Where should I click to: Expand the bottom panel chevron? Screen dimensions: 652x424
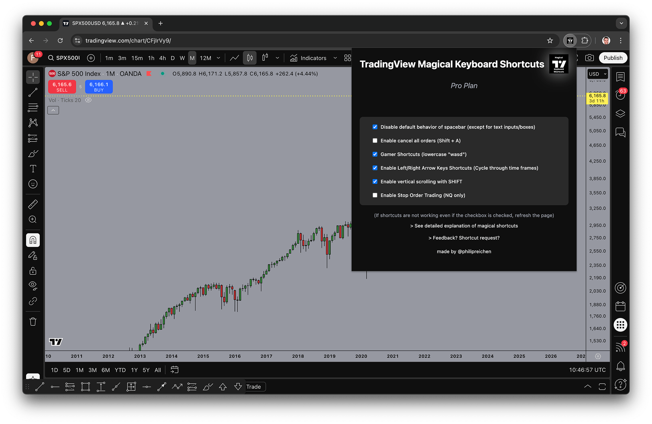click(x=587, y=387)
